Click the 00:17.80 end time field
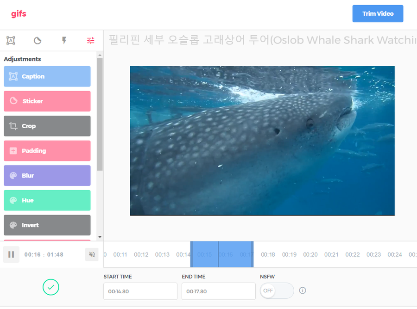 (219, 291)
